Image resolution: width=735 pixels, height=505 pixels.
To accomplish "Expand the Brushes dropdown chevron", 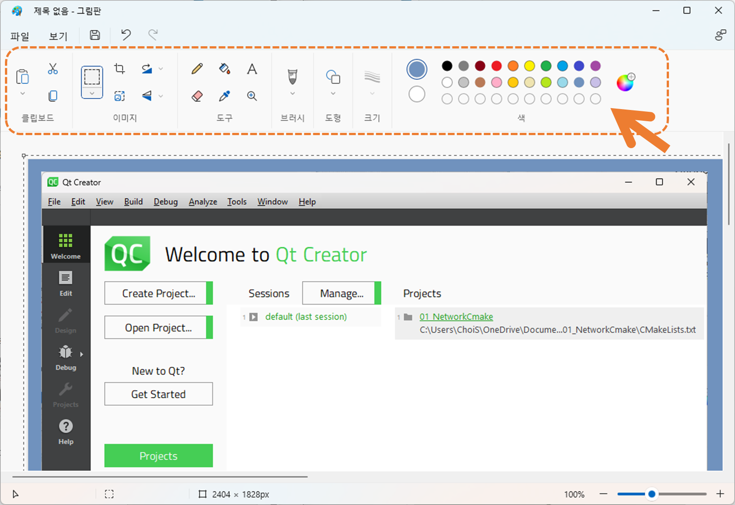I will pos(292,93).
